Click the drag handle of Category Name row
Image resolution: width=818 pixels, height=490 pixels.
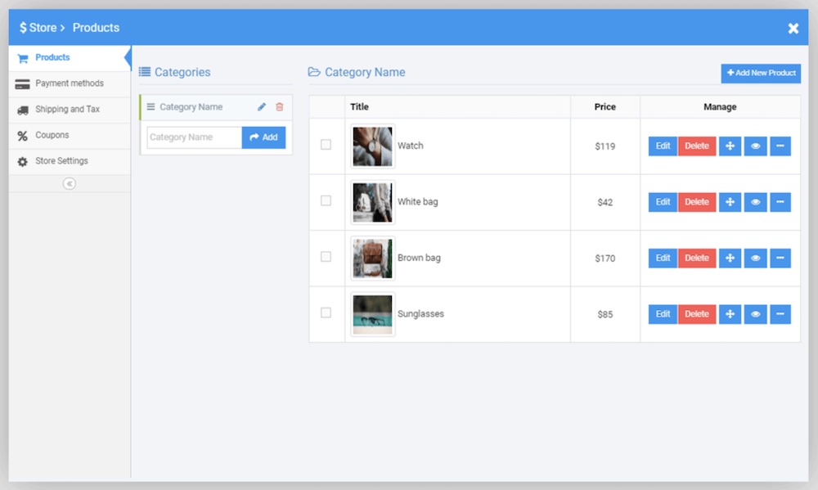pyautogui.click(x=151, y=107)
